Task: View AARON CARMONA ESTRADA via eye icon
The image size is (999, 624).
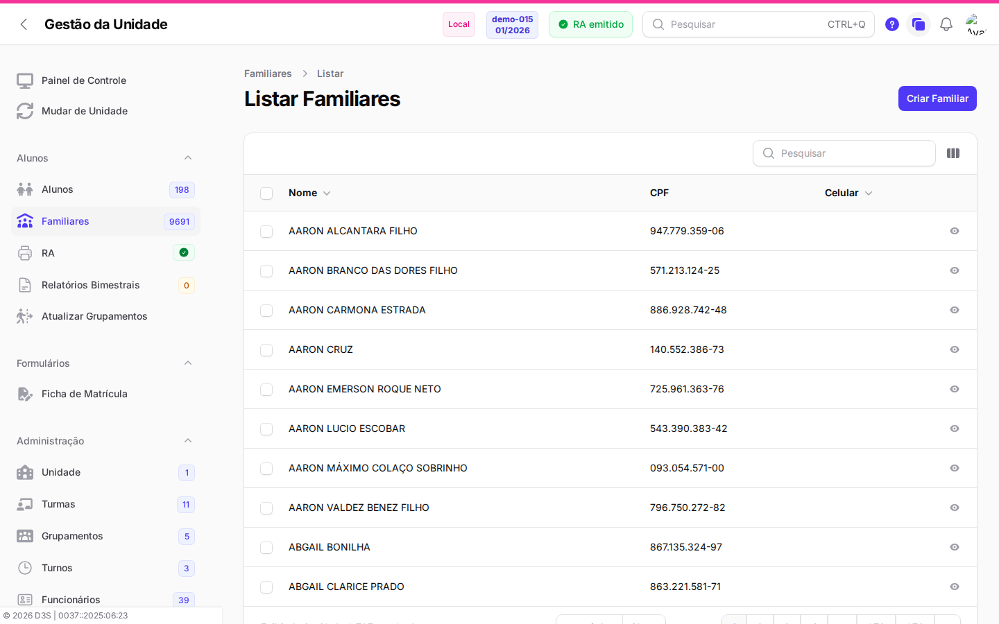Action: pyautogui.click(x=955, y=310)
